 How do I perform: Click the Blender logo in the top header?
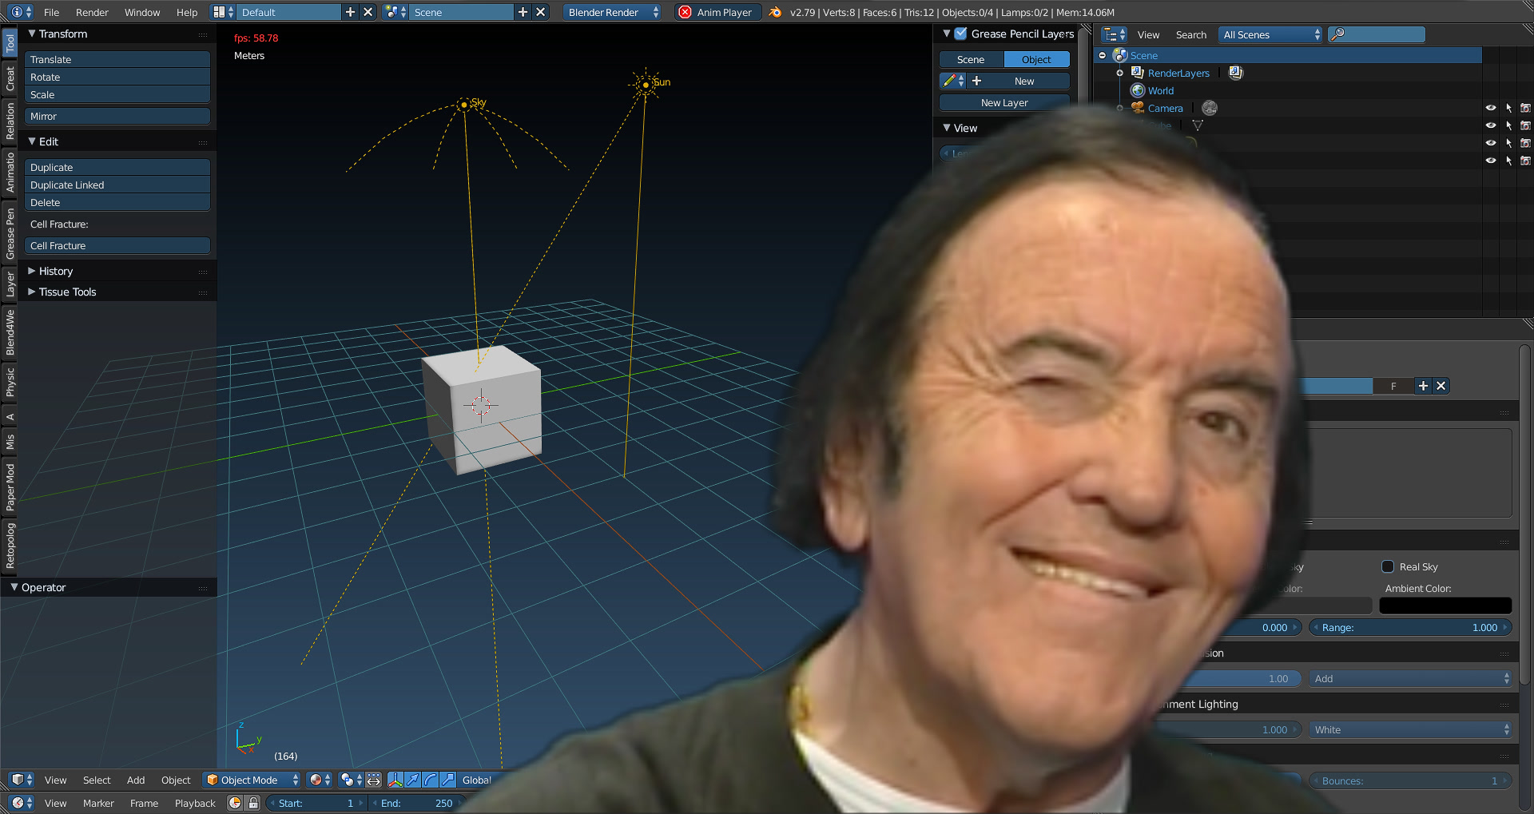coord(774,12)
